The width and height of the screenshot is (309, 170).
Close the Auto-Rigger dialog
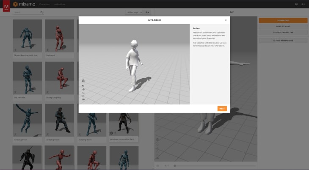pyautogui.click(x=226, y=20)
